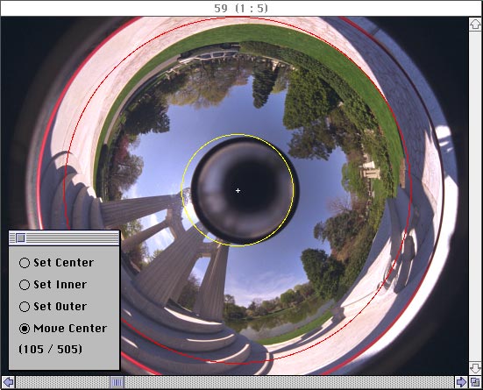483x390 pixels.
Task: Click the horizontal scrollbar track left of thumb
Action: point(63,382)
